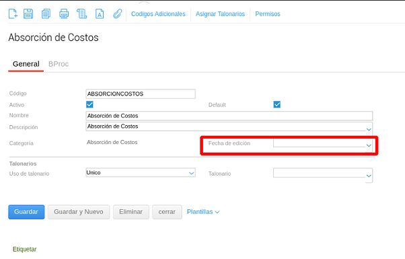Open the Fecha de edición dropdown

click(369, 145)
